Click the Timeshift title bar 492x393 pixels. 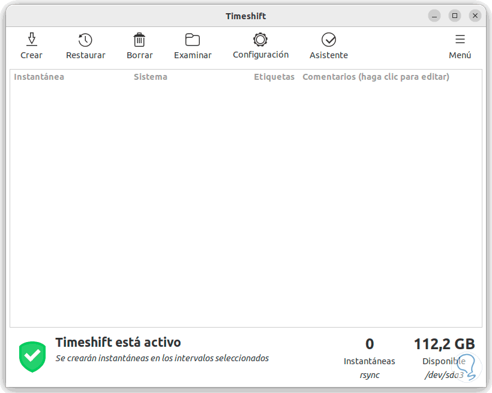pos(246,16)
